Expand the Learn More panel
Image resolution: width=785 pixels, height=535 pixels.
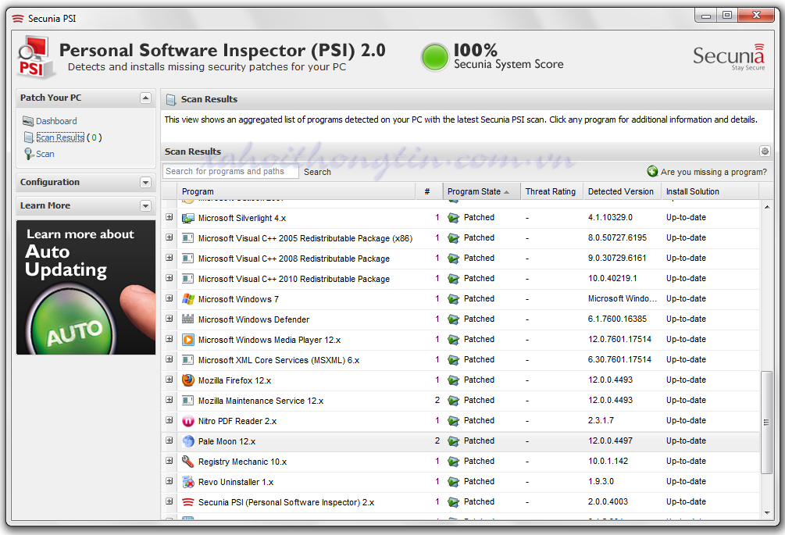(146, 205)
